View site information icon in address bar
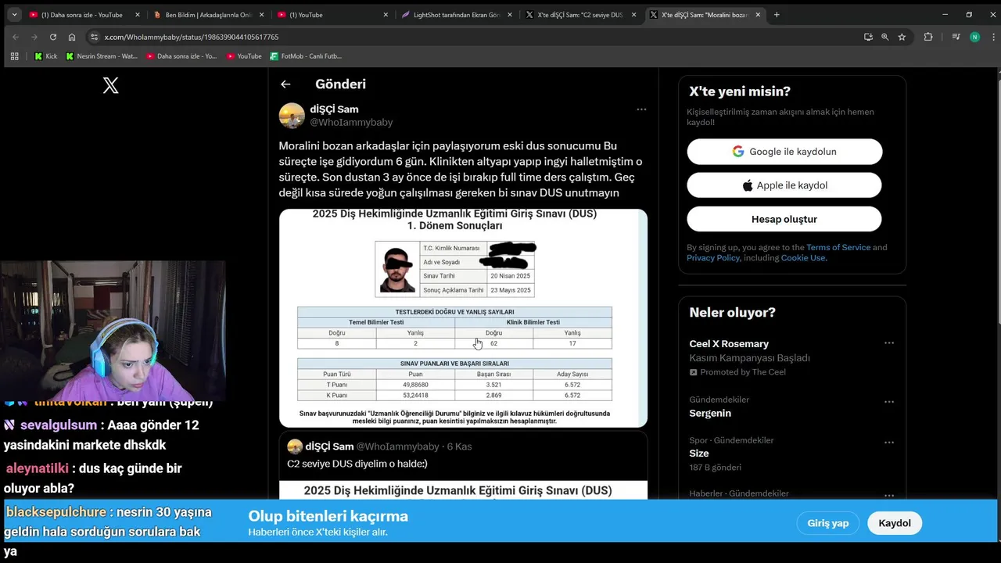This screenshot has width=1001, height=563. click(x=95, y=37)
